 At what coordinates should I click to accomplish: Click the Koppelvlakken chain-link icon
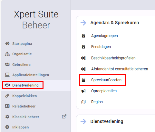tap(7, 96)
